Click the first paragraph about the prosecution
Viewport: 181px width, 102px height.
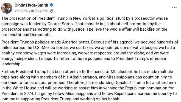pyautogui.click(x=85, y=27)
